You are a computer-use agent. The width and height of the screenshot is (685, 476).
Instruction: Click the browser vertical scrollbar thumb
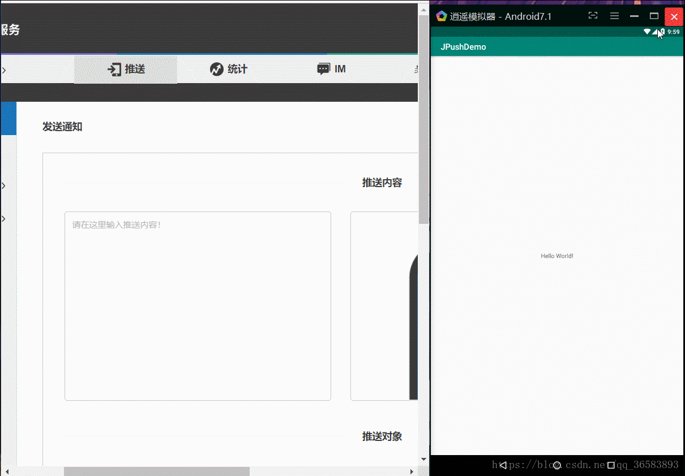[423, 119]
